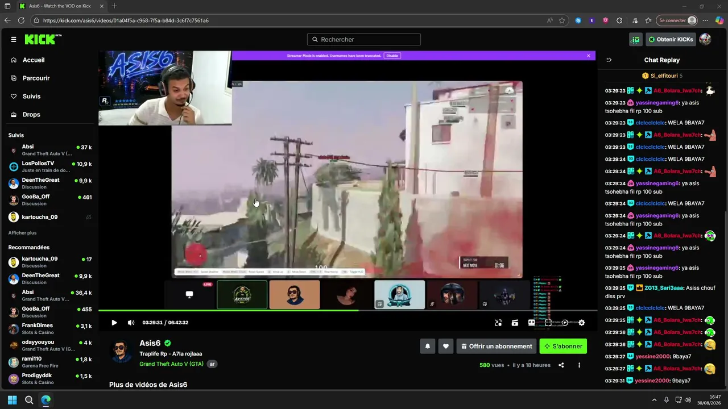Open Prodigyddk recommended channel
The width and height of the screenshot is (728, 409).
pyautogui.click(x=50, y=378)
